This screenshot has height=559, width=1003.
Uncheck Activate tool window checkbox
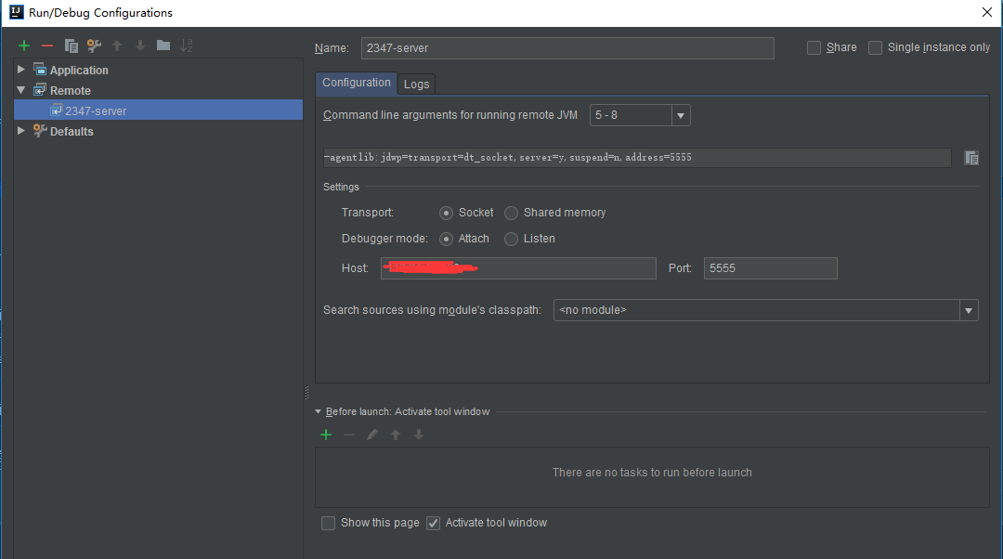tap(433, 523)
